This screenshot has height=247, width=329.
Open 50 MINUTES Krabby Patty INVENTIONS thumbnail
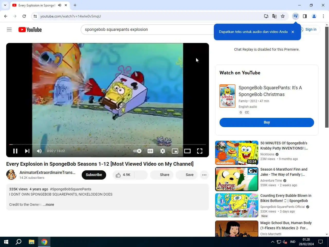[x=237, y=153]
